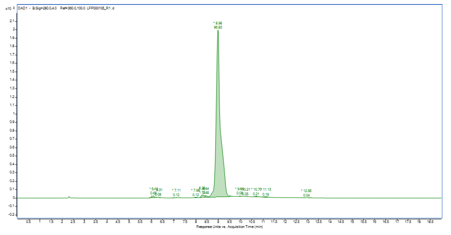Screen dimensions: 451x235
Task: Click the 9 tick on the time axis
Action: click(x=218, y=222)
